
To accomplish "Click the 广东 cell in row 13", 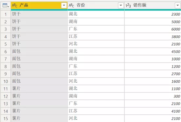I will click(x=96, y=104).
